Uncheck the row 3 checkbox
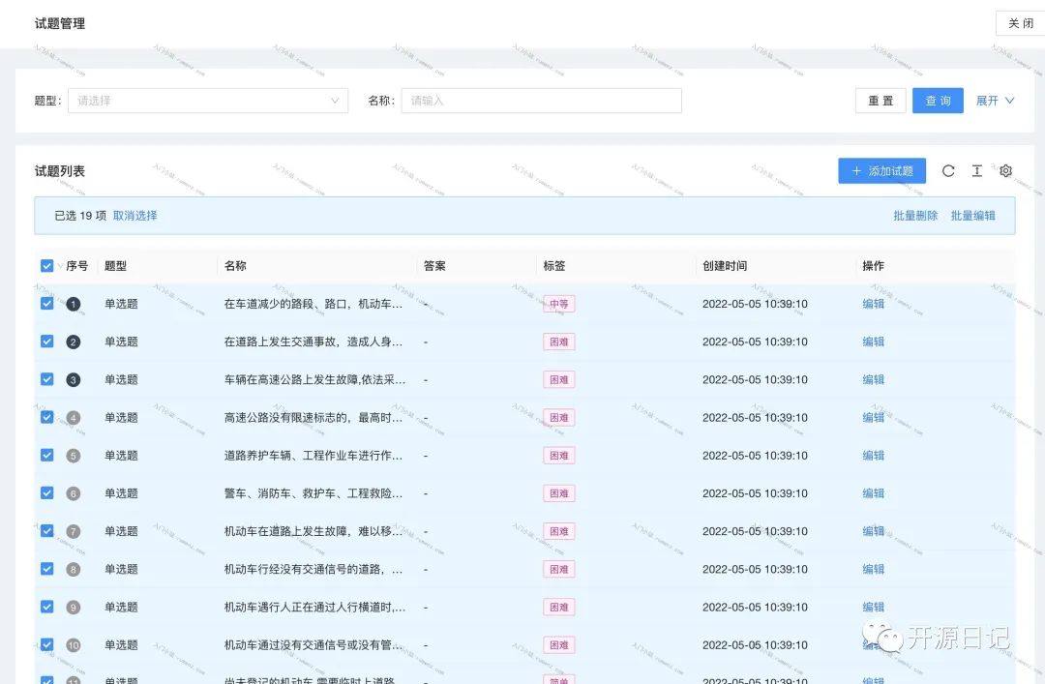Screen dimensions: 1045x684 46,379
